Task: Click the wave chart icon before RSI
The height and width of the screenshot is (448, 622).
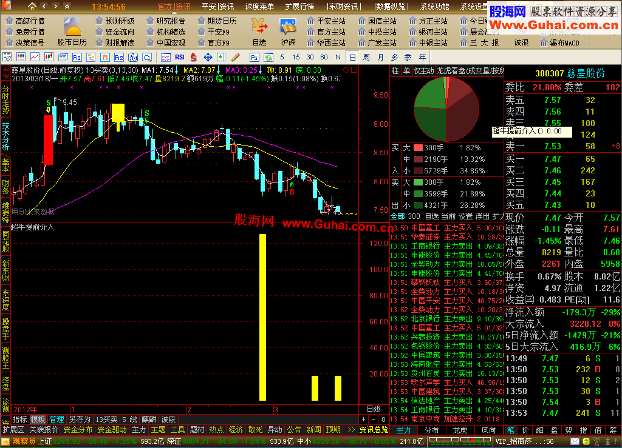Action: click(166, 58)
